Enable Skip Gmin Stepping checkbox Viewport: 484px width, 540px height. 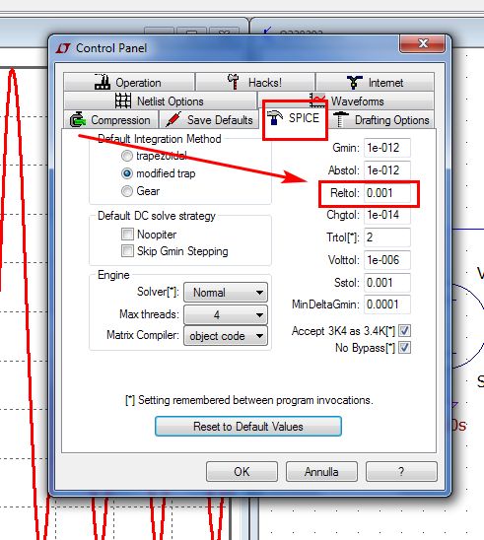[x=127, y=250]
